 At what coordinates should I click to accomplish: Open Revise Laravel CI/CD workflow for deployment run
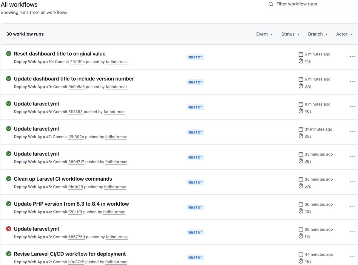click(x=70, y=254)
